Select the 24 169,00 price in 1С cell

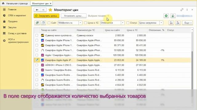point(136,60)
